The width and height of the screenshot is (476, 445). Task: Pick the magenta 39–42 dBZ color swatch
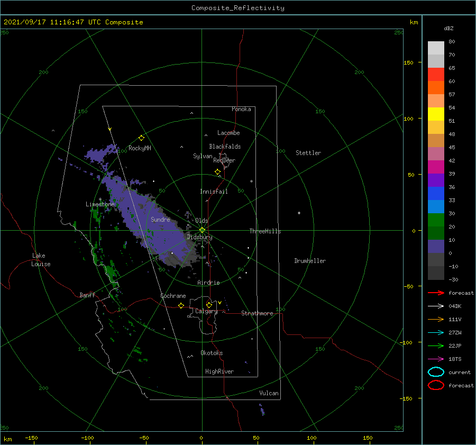[436, 167]
